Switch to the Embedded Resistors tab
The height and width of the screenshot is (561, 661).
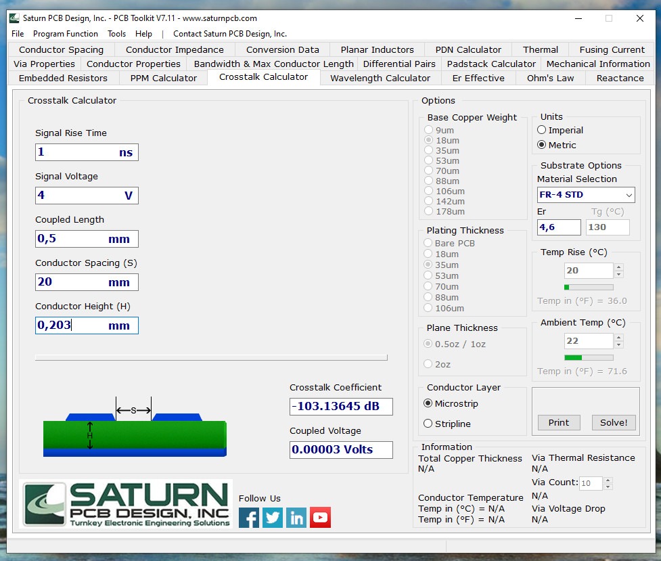click(x=63, y=78)
